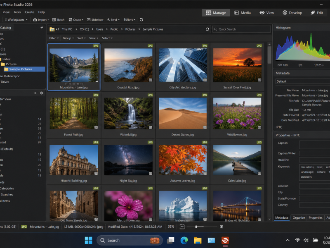The image size is (330, 248).
Task: Click overlay icon on Desert Dunes thumbnail
Action: click(x=205, y=127)
